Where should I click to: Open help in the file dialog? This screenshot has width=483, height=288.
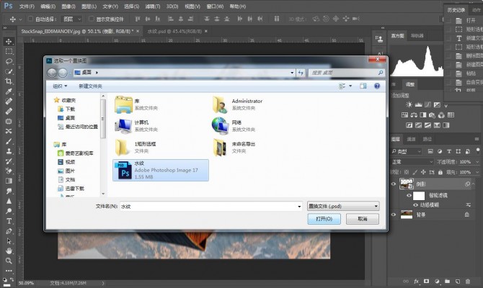[377, 86]
